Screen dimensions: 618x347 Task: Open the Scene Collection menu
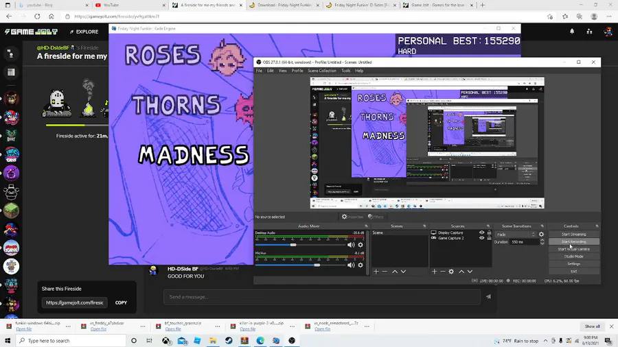point(322,71)
